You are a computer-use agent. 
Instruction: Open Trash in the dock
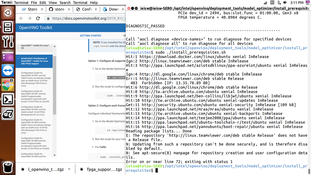click(8, 167)
